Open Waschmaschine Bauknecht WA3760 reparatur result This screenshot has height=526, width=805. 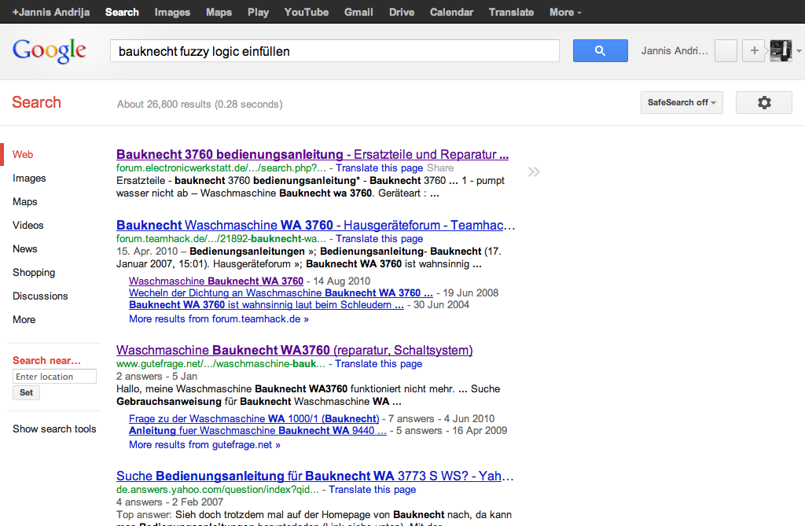pos(294,350)
